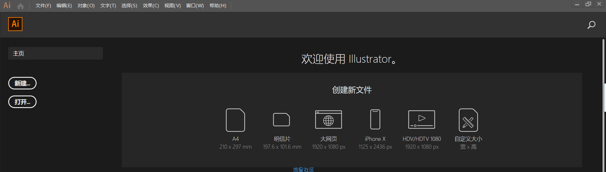Click the 宽 x 高 label
Viewport: 606px width, 172px height.
(x=468, y=147)
